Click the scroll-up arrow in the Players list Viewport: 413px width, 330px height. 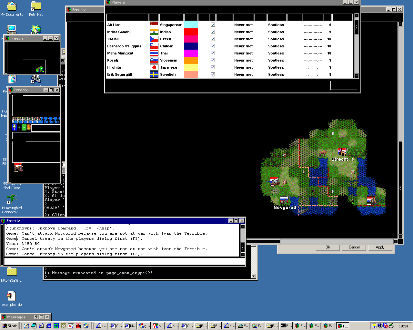pos(357,16)
